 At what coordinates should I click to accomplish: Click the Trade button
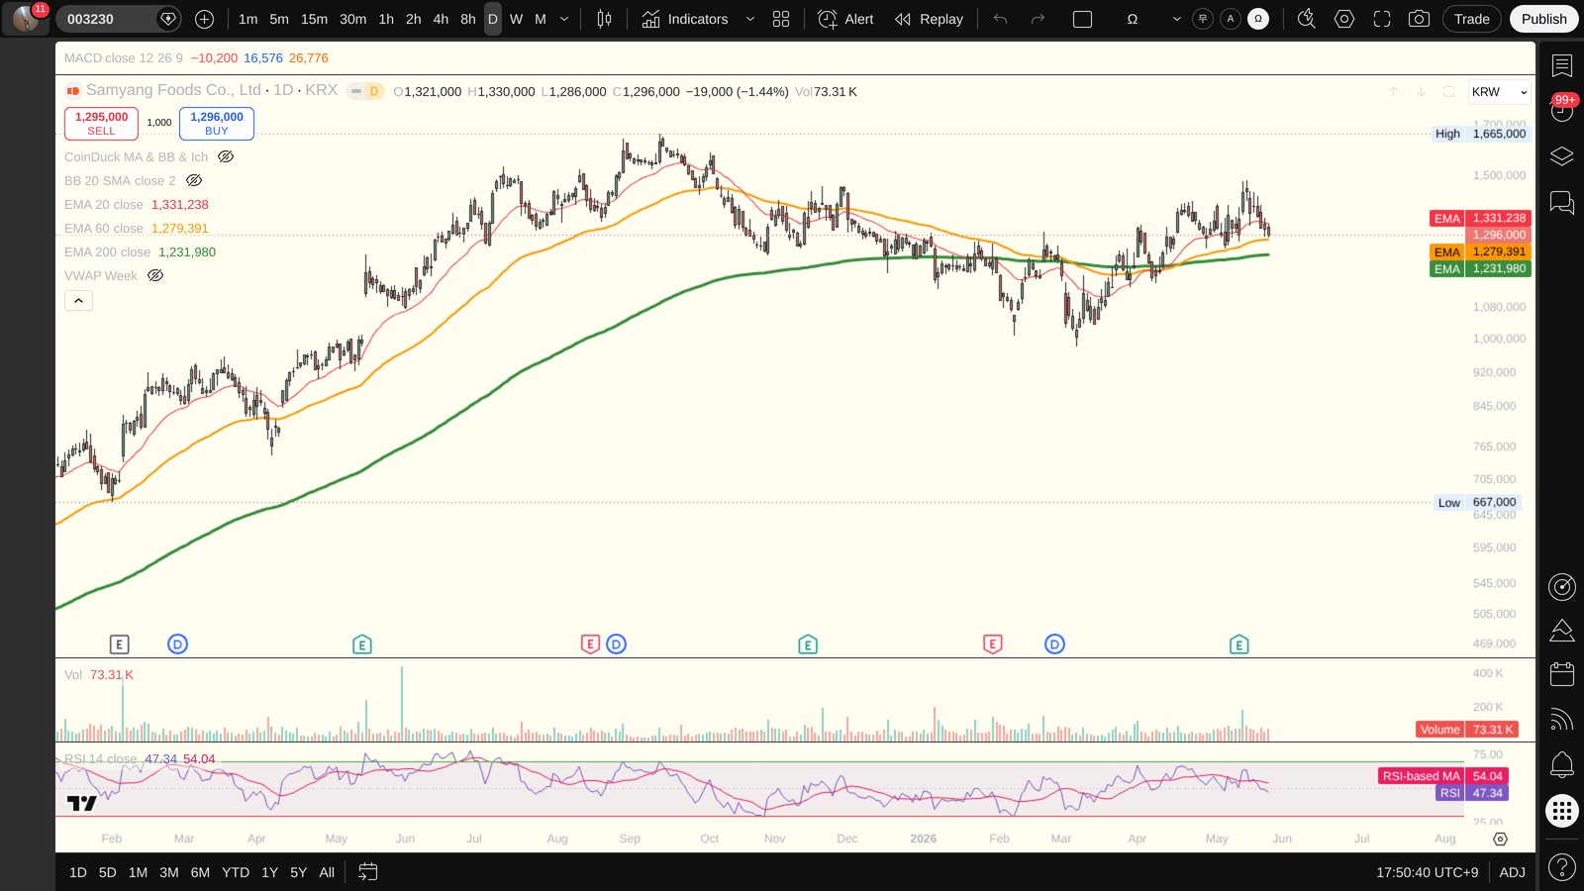(x=1472, y=19)
